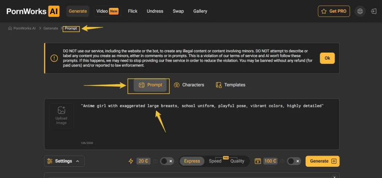Expand the Settings panel chevron
The height and width of the screenshot is (178, 382).
(x=78, y=161)
